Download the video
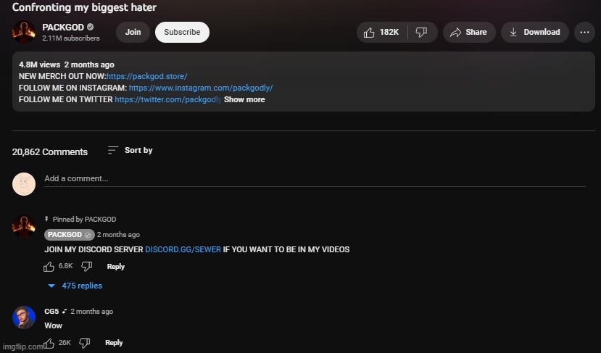601x353 pixels. 535,32
